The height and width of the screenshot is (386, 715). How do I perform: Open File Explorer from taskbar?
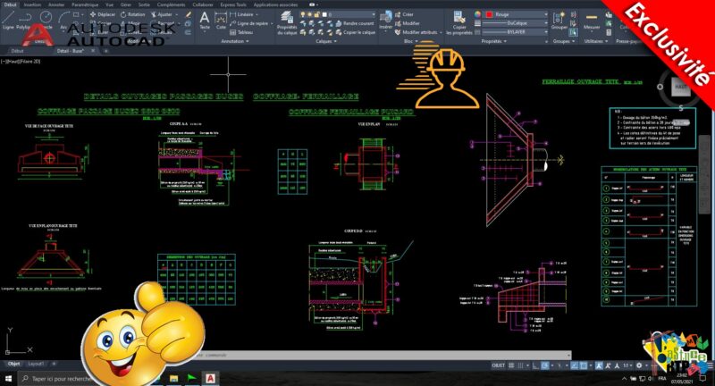point(173,378)
